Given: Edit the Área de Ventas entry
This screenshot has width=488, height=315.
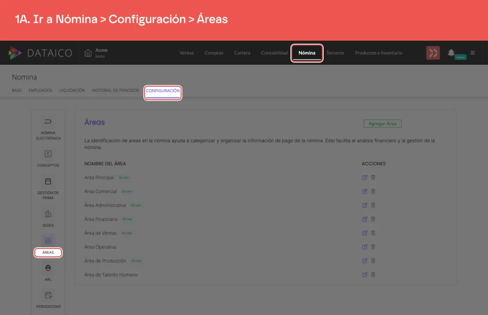Looking at the screenshot, I should point(365,233).
